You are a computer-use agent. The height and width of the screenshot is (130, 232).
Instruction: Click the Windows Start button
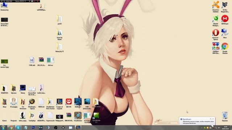(x=3, y=127)
